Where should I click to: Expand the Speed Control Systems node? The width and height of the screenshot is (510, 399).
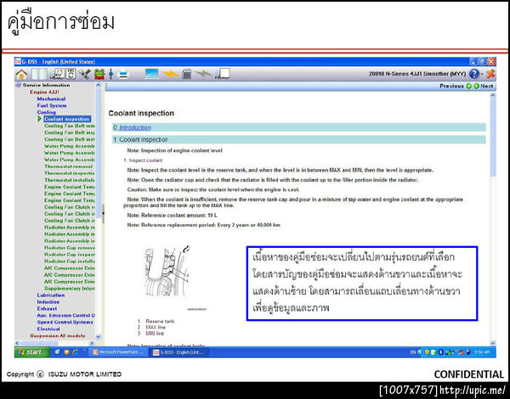pos(65,323)
